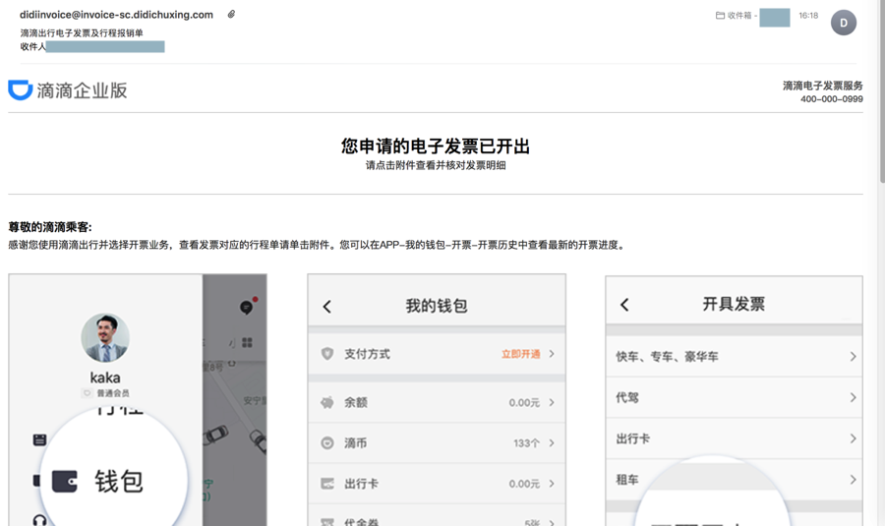
Task: Click the 开具发票 title
Action: click(x=734, y=304)
